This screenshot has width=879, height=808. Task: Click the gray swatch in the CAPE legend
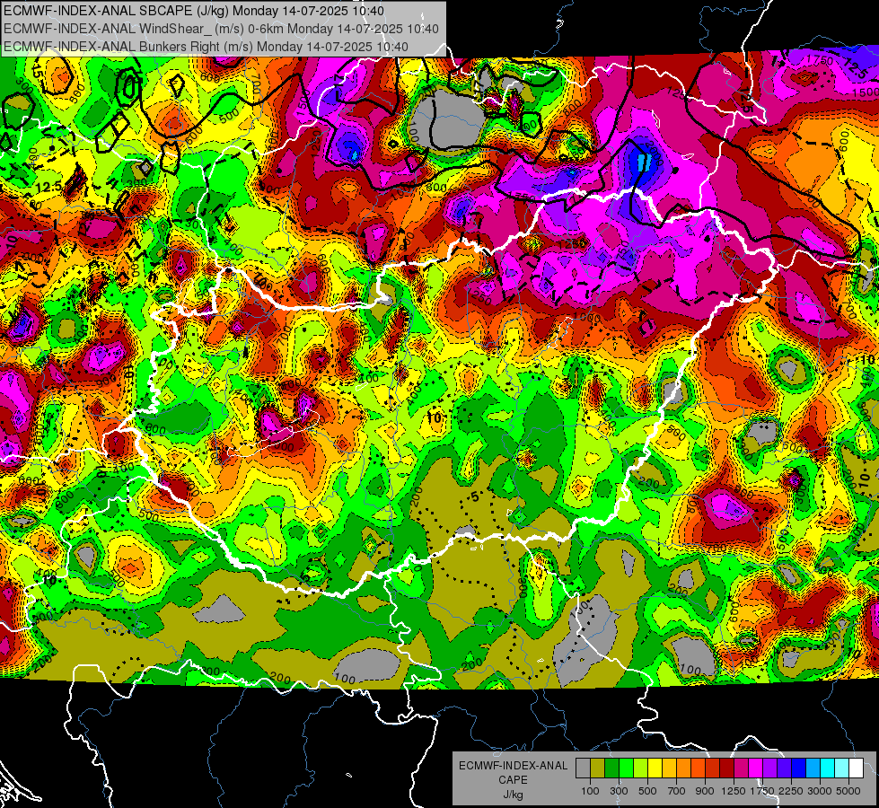(583, 768)
